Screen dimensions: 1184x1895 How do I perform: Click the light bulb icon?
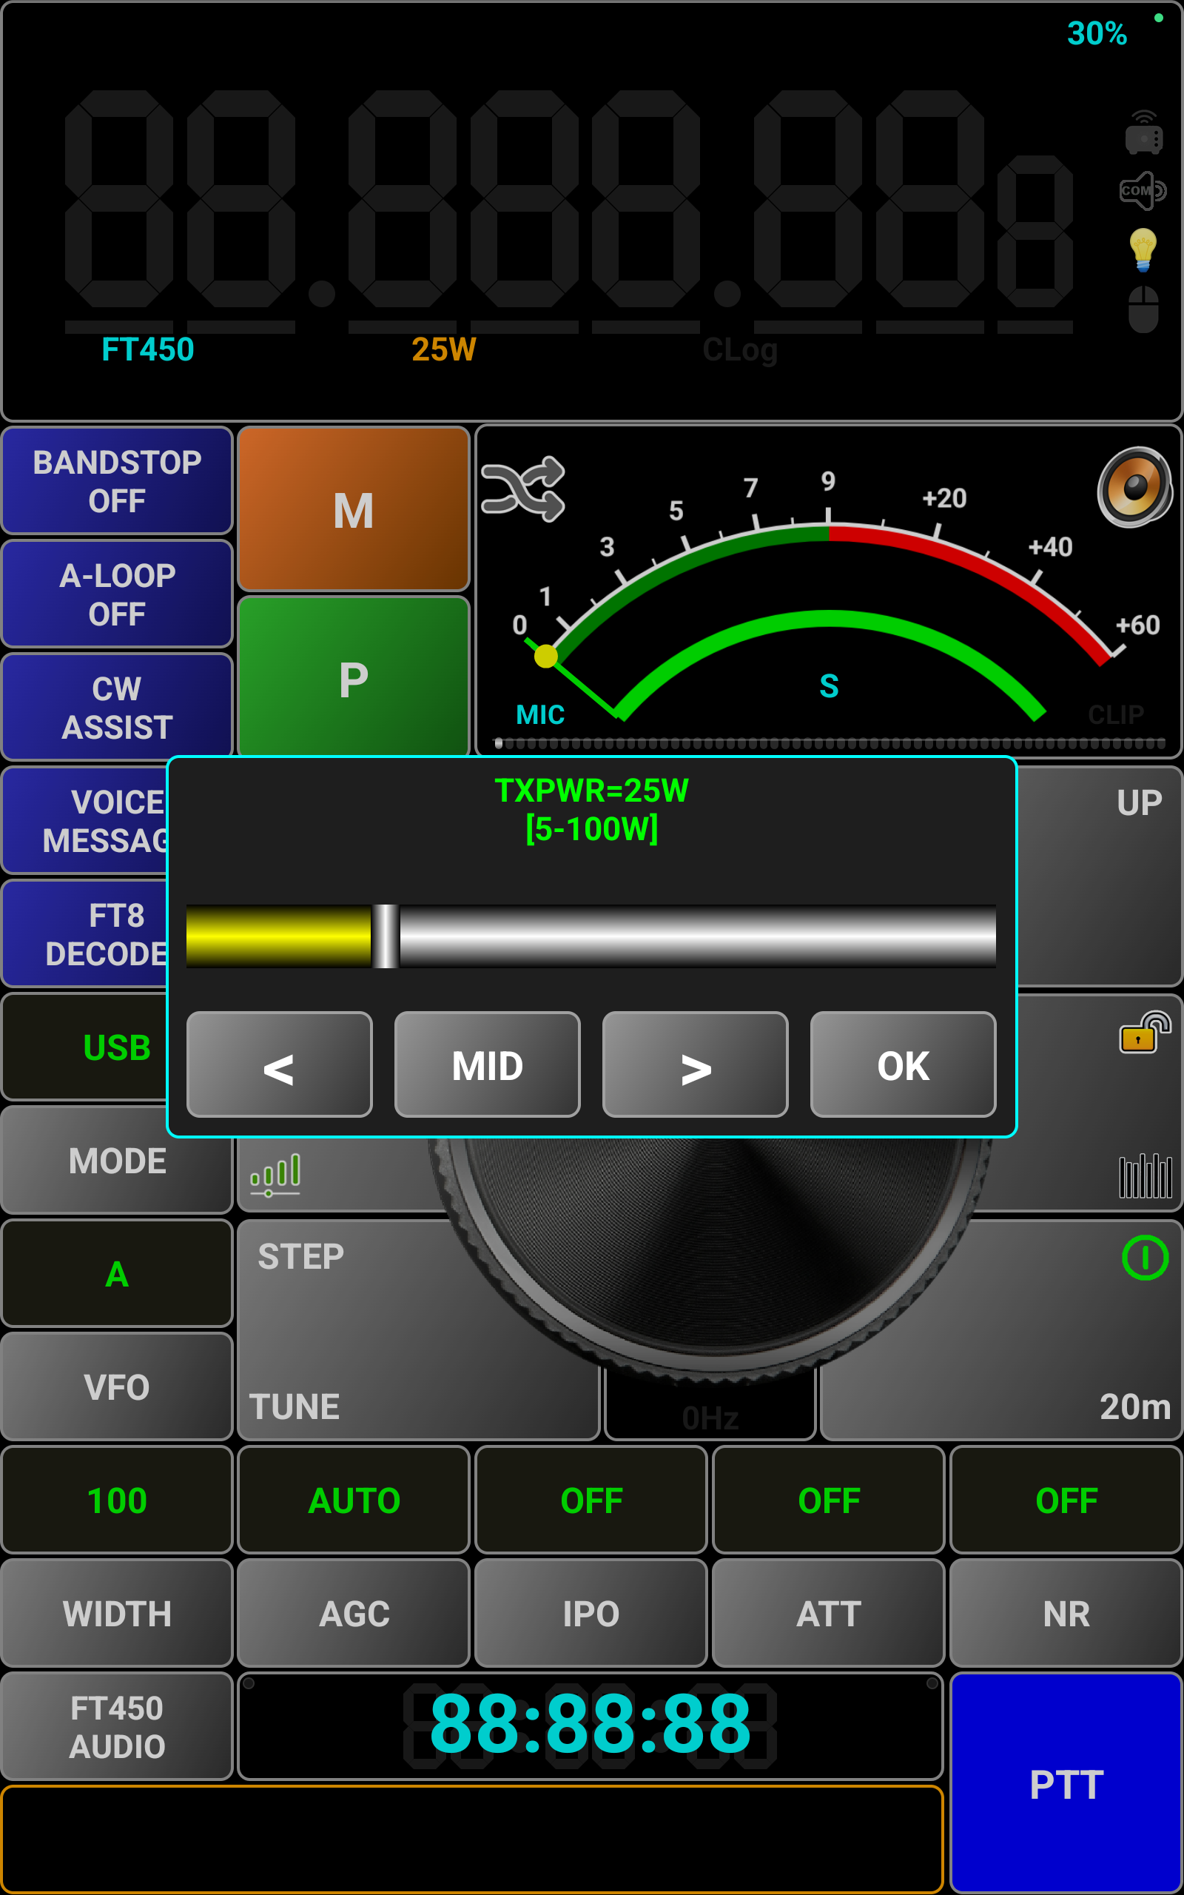tap(1143, 249)
